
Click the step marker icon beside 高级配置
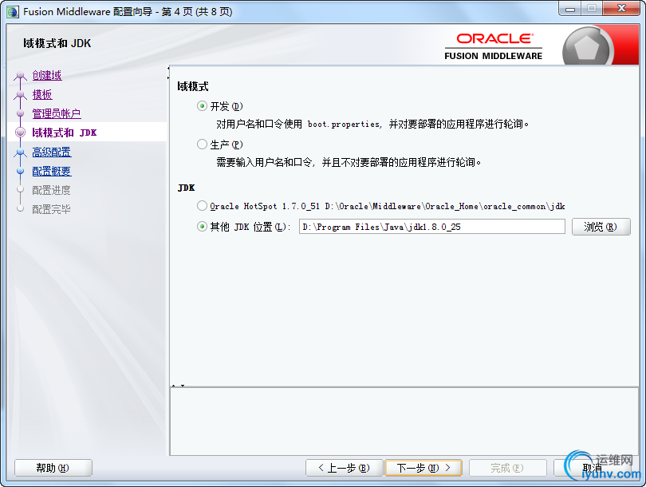coord(20,152)
